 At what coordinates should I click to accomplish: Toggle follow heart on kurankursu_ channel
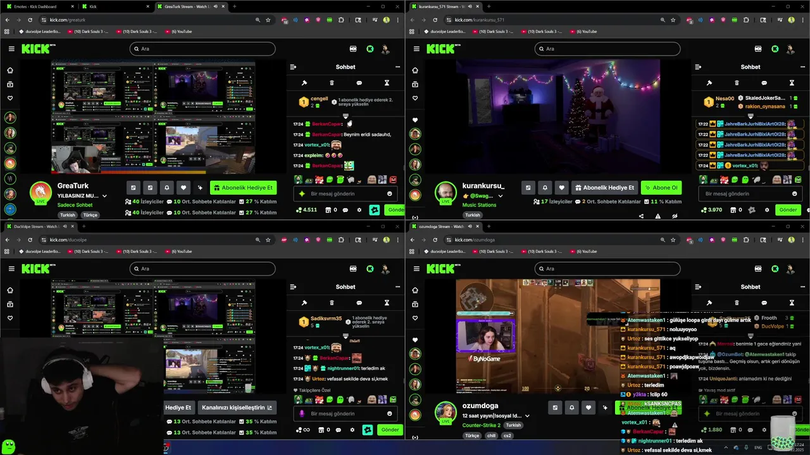(x=562, y=188)
